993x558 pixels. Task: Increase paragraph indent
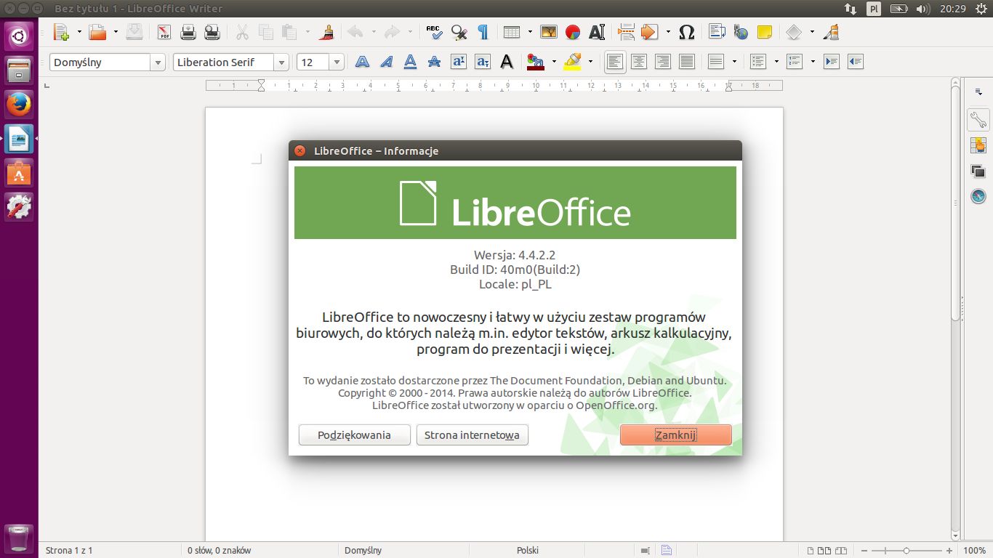point(832,62)
